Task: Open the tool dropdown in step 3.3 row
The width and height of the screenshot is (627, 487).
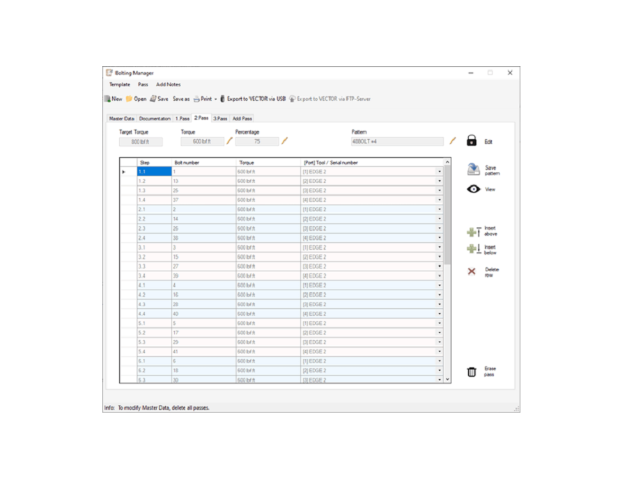Action: point(439,266)
